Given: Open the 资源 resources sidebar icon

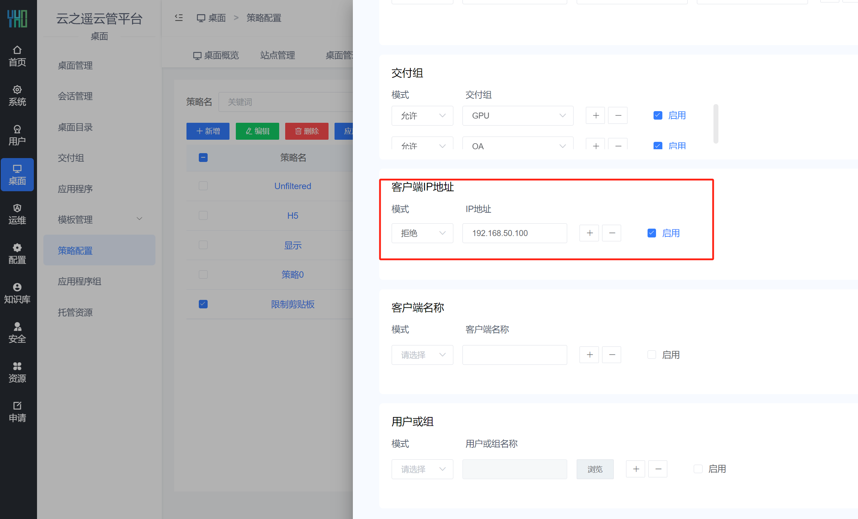Looking at the screenshot, I should [17, 373].
